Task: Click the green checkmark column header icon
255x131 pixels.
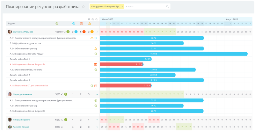Action: (x=57, y=24)
